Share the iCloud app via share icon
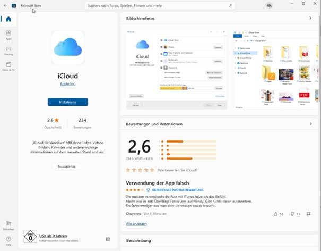Screen dimensions: 321x251 tap(108, 239)
